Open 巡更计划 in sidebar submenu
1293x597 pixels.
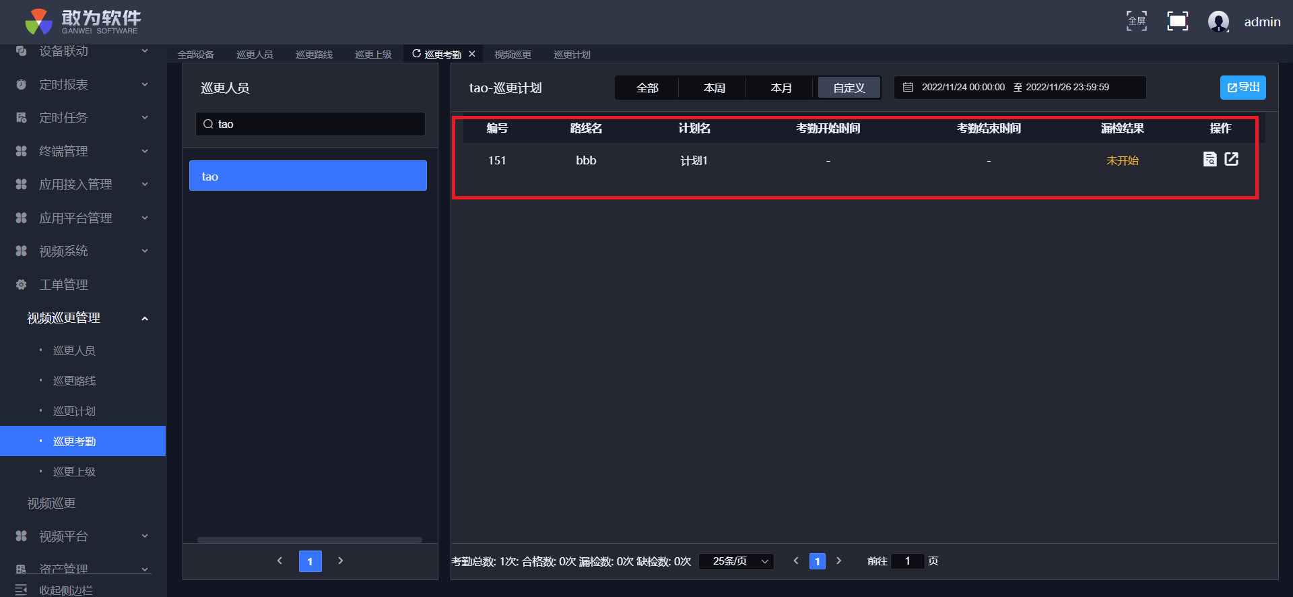pos(74,411)
